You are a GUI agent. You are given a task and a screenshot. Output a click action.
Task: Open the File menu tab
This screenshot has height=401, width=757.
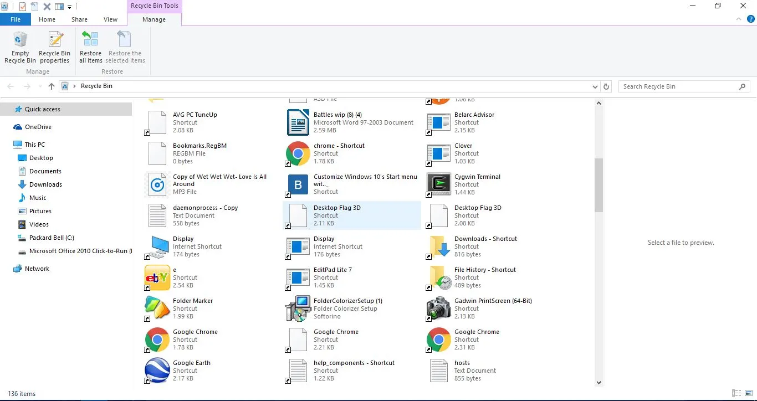[16, 19]
